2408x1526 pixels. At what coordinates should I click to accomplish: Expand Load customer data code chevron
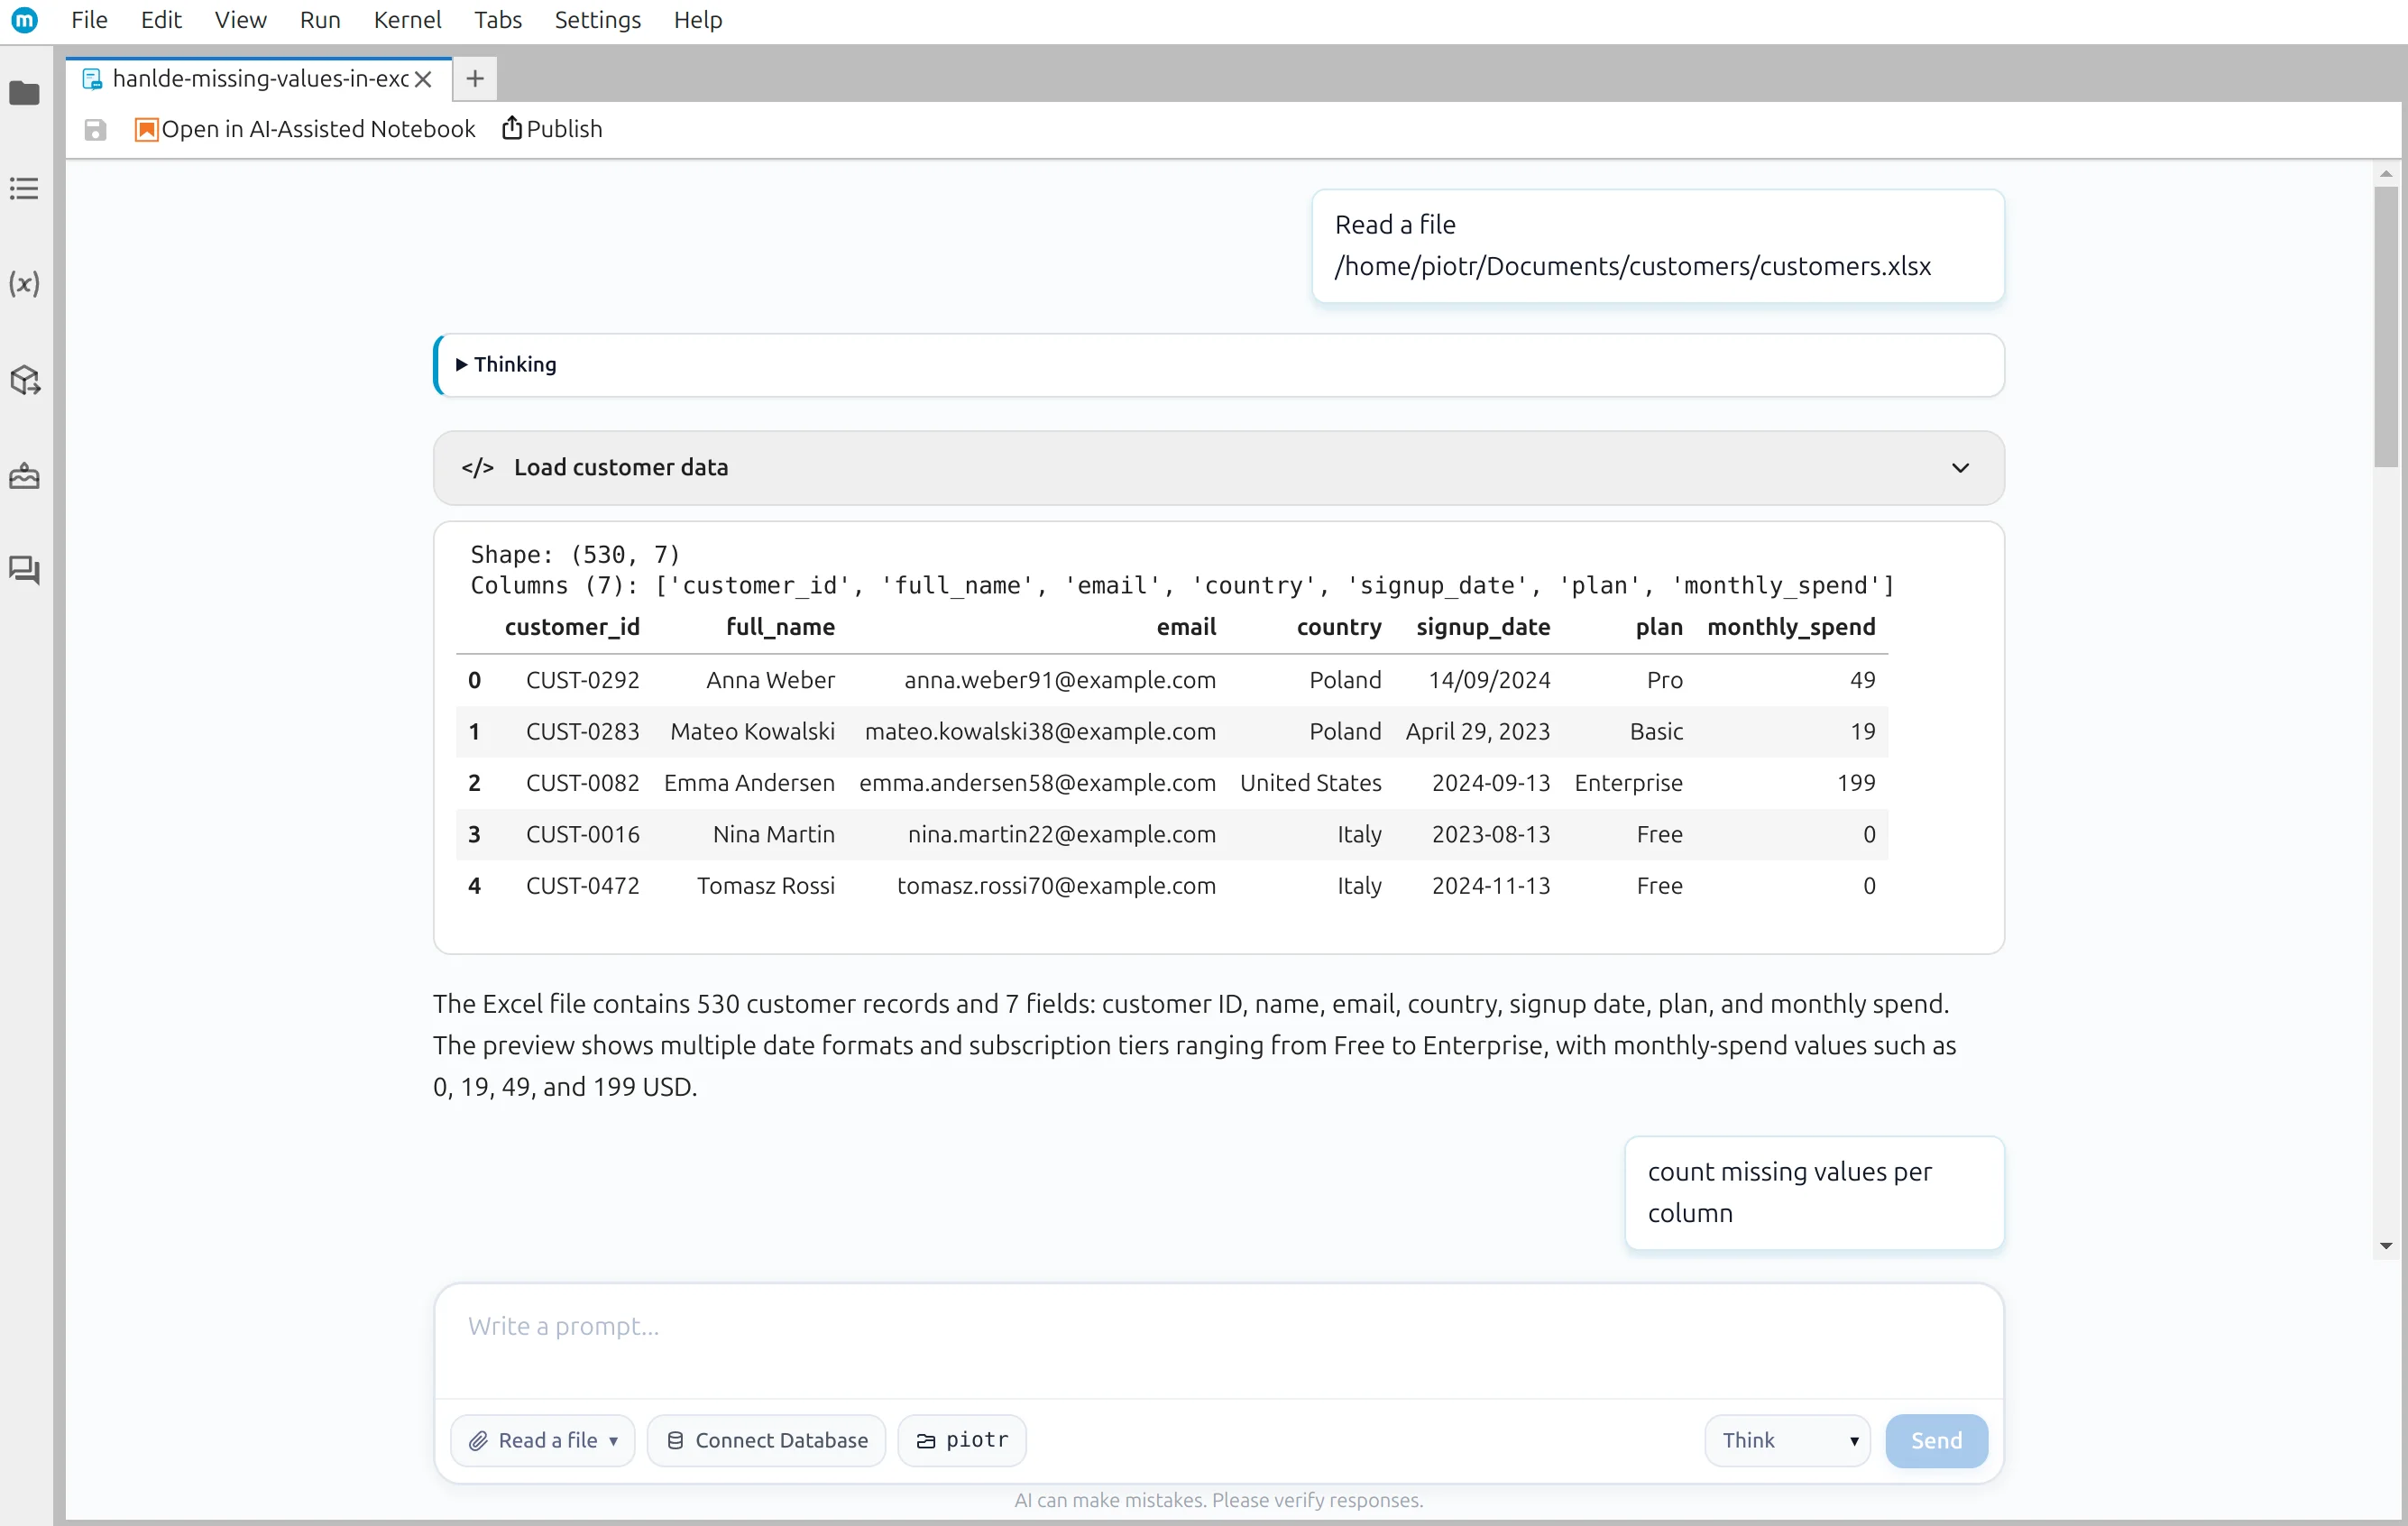click(x=1960, y=467)
